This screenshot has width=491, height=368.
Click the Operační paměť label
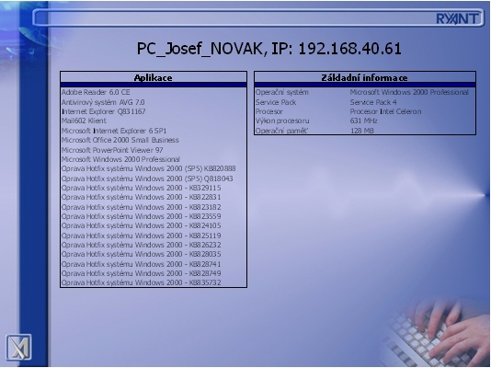[281, 131]
